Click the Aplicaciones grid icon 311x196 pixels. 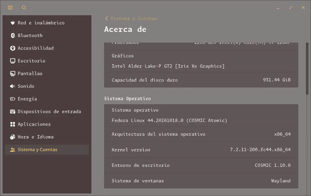(x=12, y=124)
